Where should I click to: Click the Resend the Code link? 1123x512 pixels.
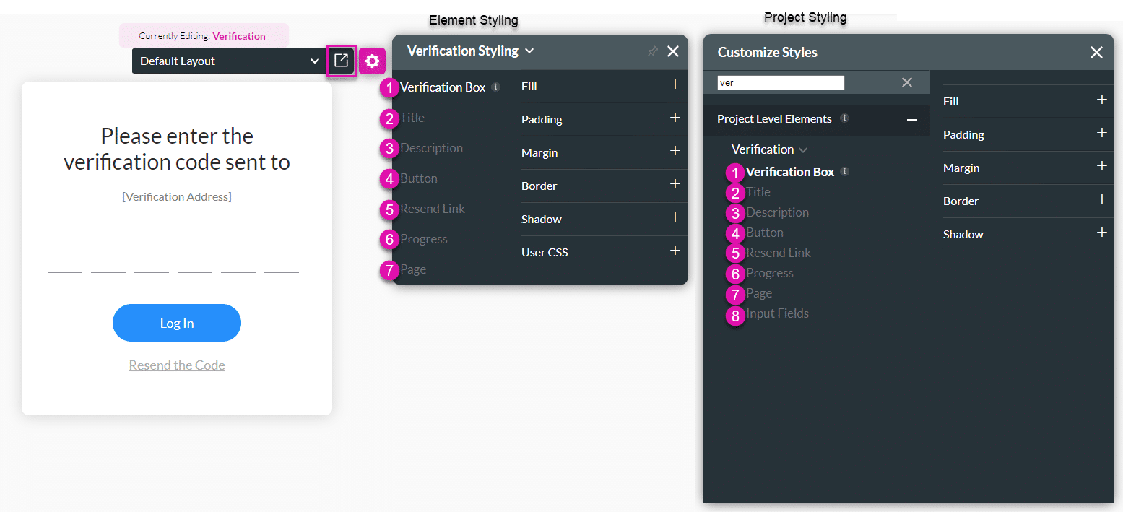176,365
